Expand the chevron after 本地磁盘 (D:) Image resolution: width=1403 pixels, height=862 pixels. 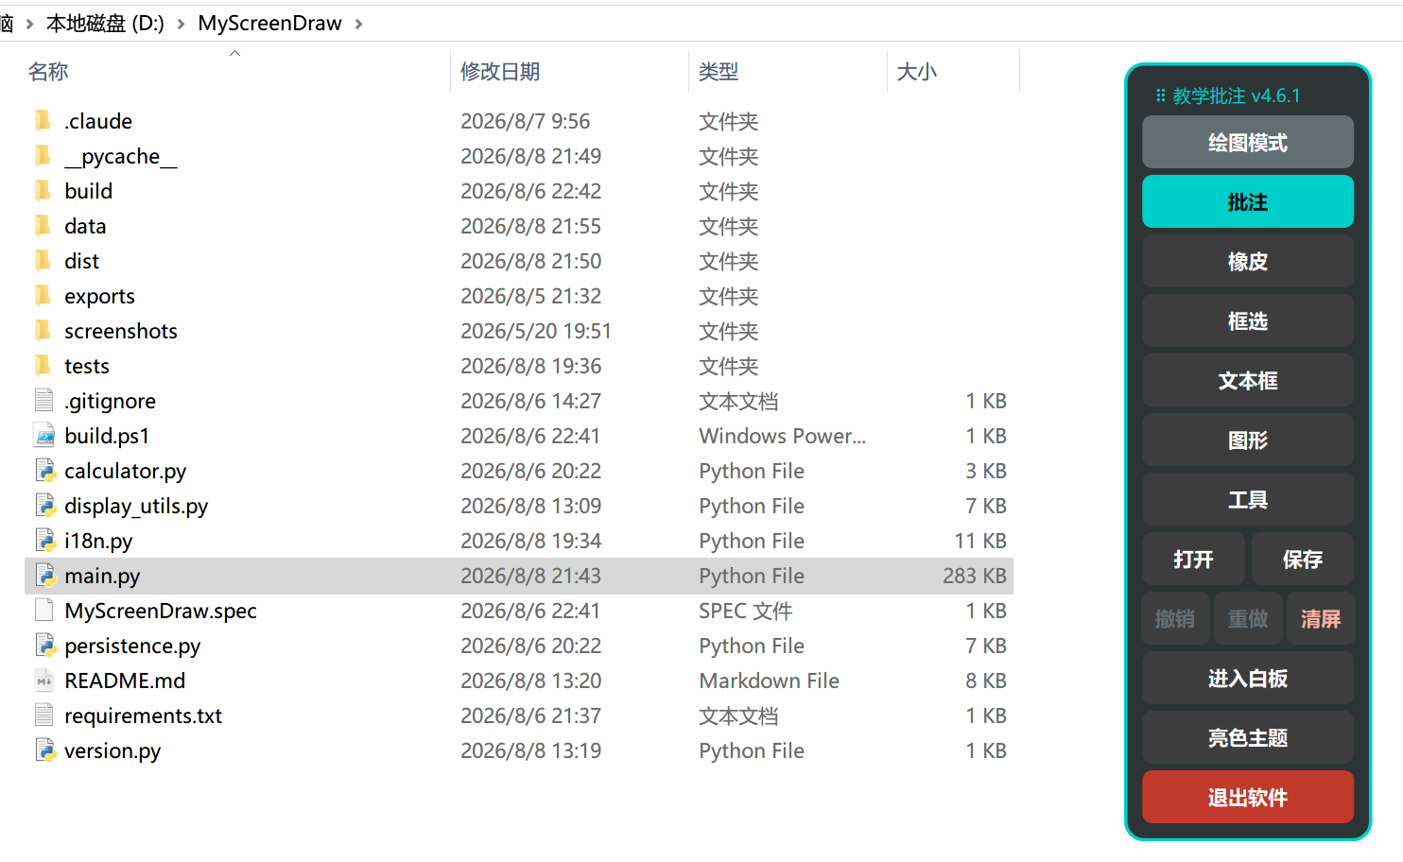(x=181, y=24)
